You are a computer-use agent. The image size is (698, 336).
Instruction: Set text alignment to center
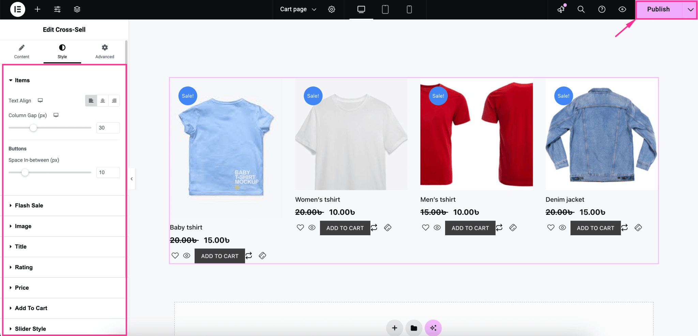point(103,100)
